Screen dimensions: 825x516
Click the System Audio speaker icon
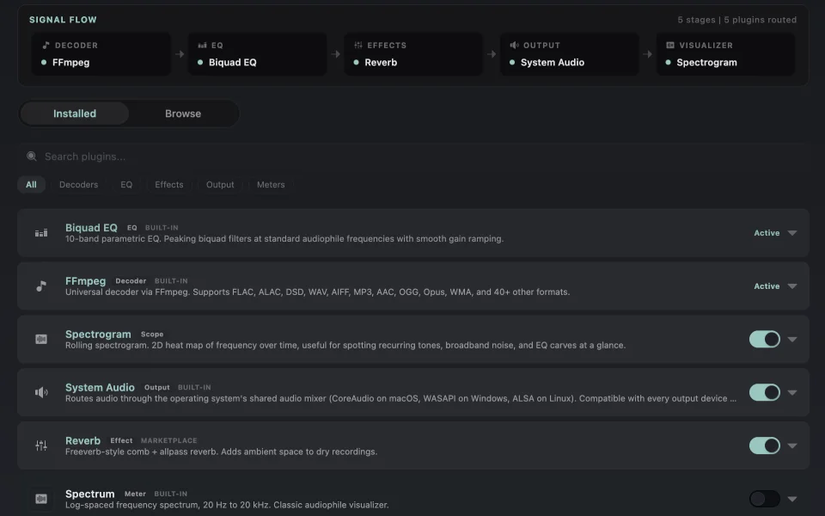click(x=41, y=392)
